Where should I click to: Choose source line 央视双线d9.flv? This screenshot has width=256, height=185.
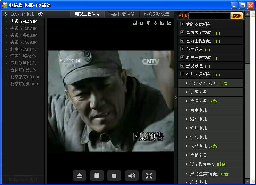(x=24, y=42)
